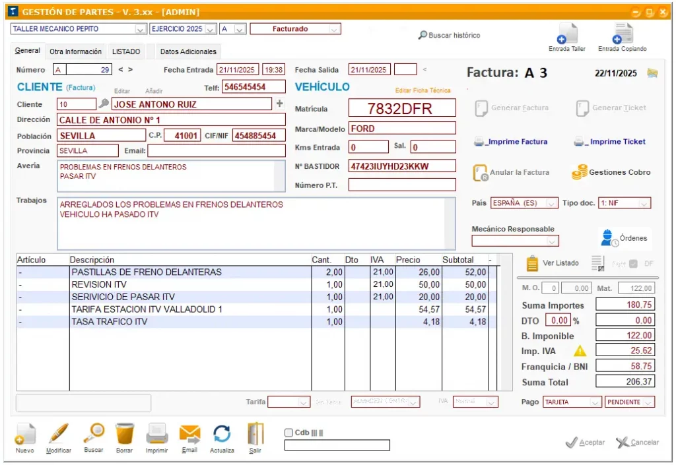Image resolution: width=676 pixels, height=465 pixels.
Task: Click the Nuevo document icon
Action: tap(24, 434)
